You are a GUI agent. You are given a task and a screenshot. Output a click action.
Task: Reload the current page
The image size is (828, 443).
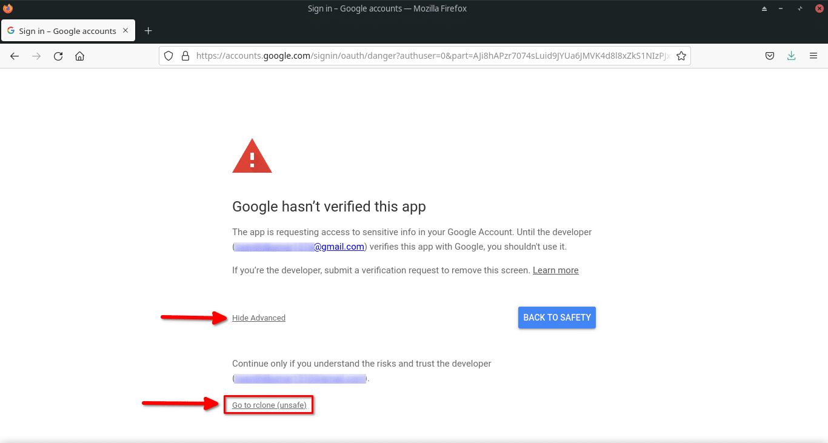point(58,56)
